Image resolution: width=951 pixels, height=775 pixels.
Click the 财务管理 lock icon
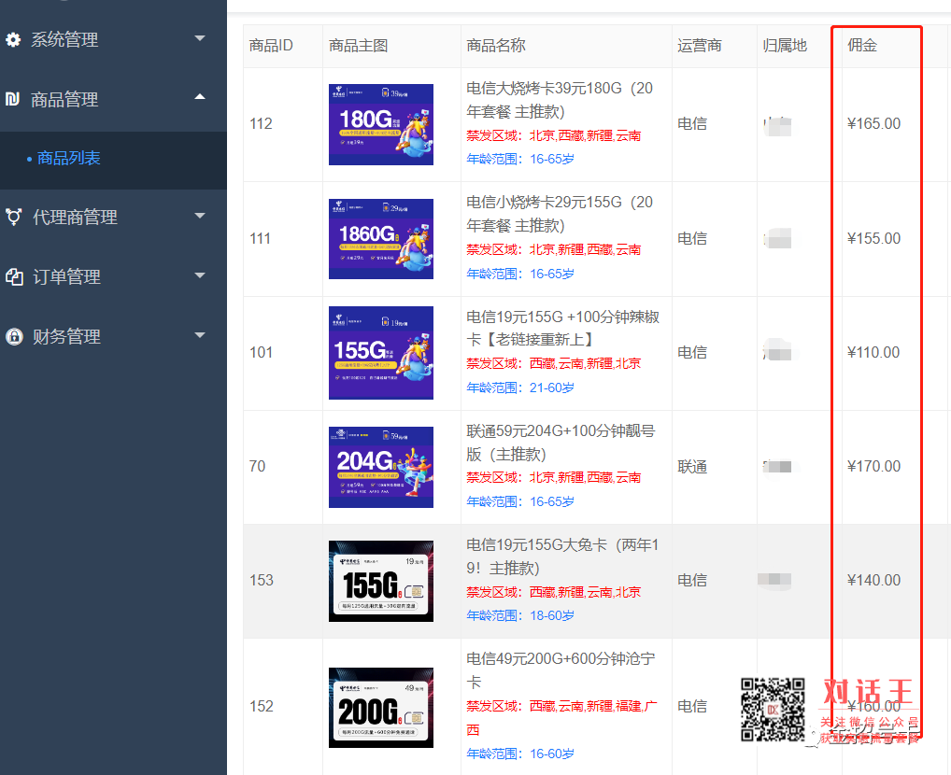click(x=14, y=336)
